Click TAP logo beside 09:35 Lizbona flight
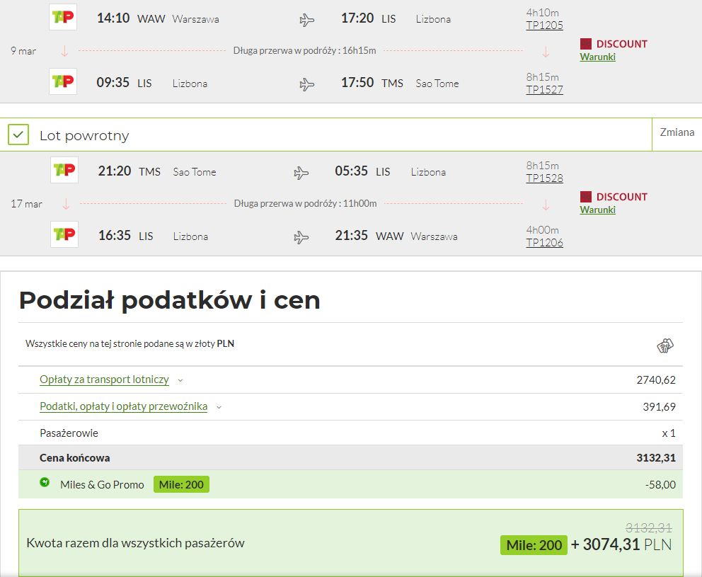This screenshot has height=577, width=702. (x=63, y=81)
